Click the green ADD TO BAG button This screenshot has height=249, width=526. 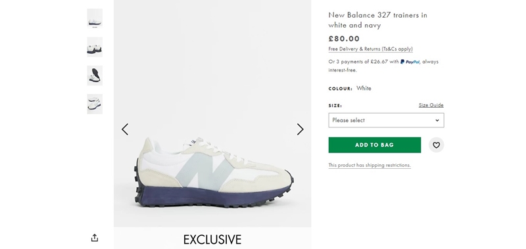374,145
